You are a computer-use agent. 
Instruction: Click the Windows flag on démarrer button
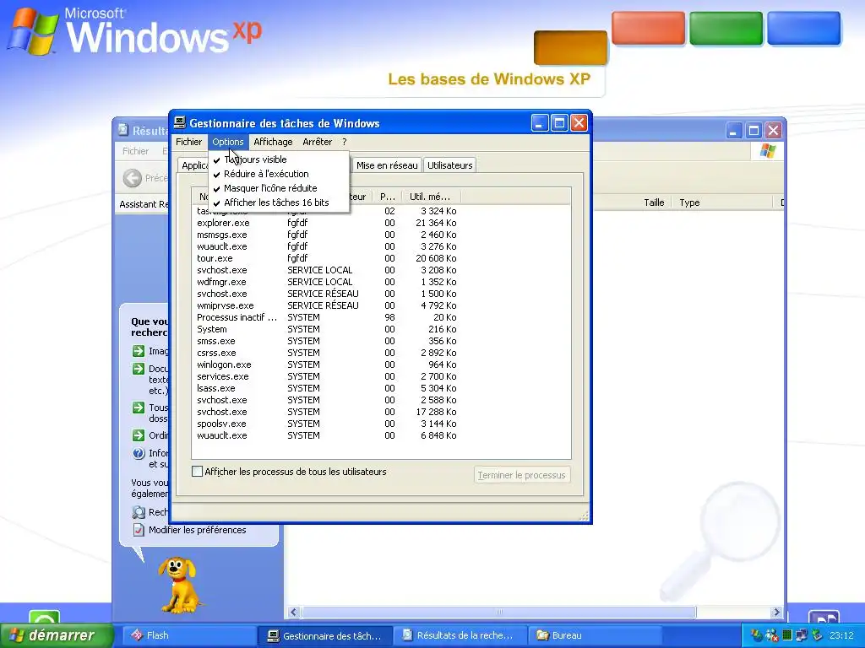tap(17, 635)
